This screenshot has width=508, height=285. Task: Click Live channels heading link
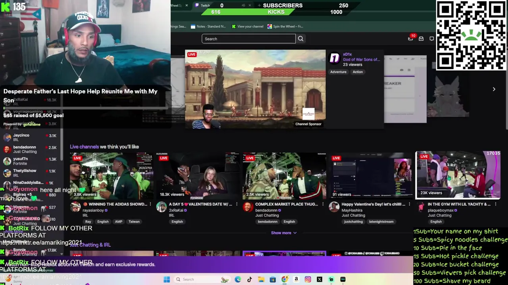[84, 146]
